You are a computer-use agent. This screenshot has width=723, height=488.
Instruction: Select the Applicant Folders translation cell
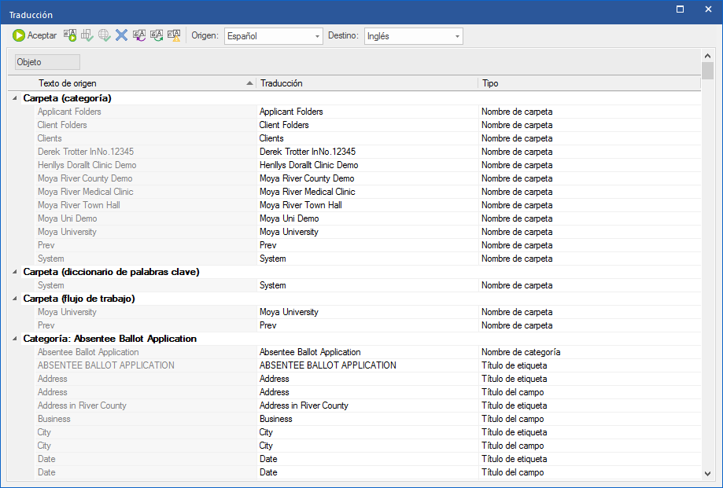[x=367, y=112]
